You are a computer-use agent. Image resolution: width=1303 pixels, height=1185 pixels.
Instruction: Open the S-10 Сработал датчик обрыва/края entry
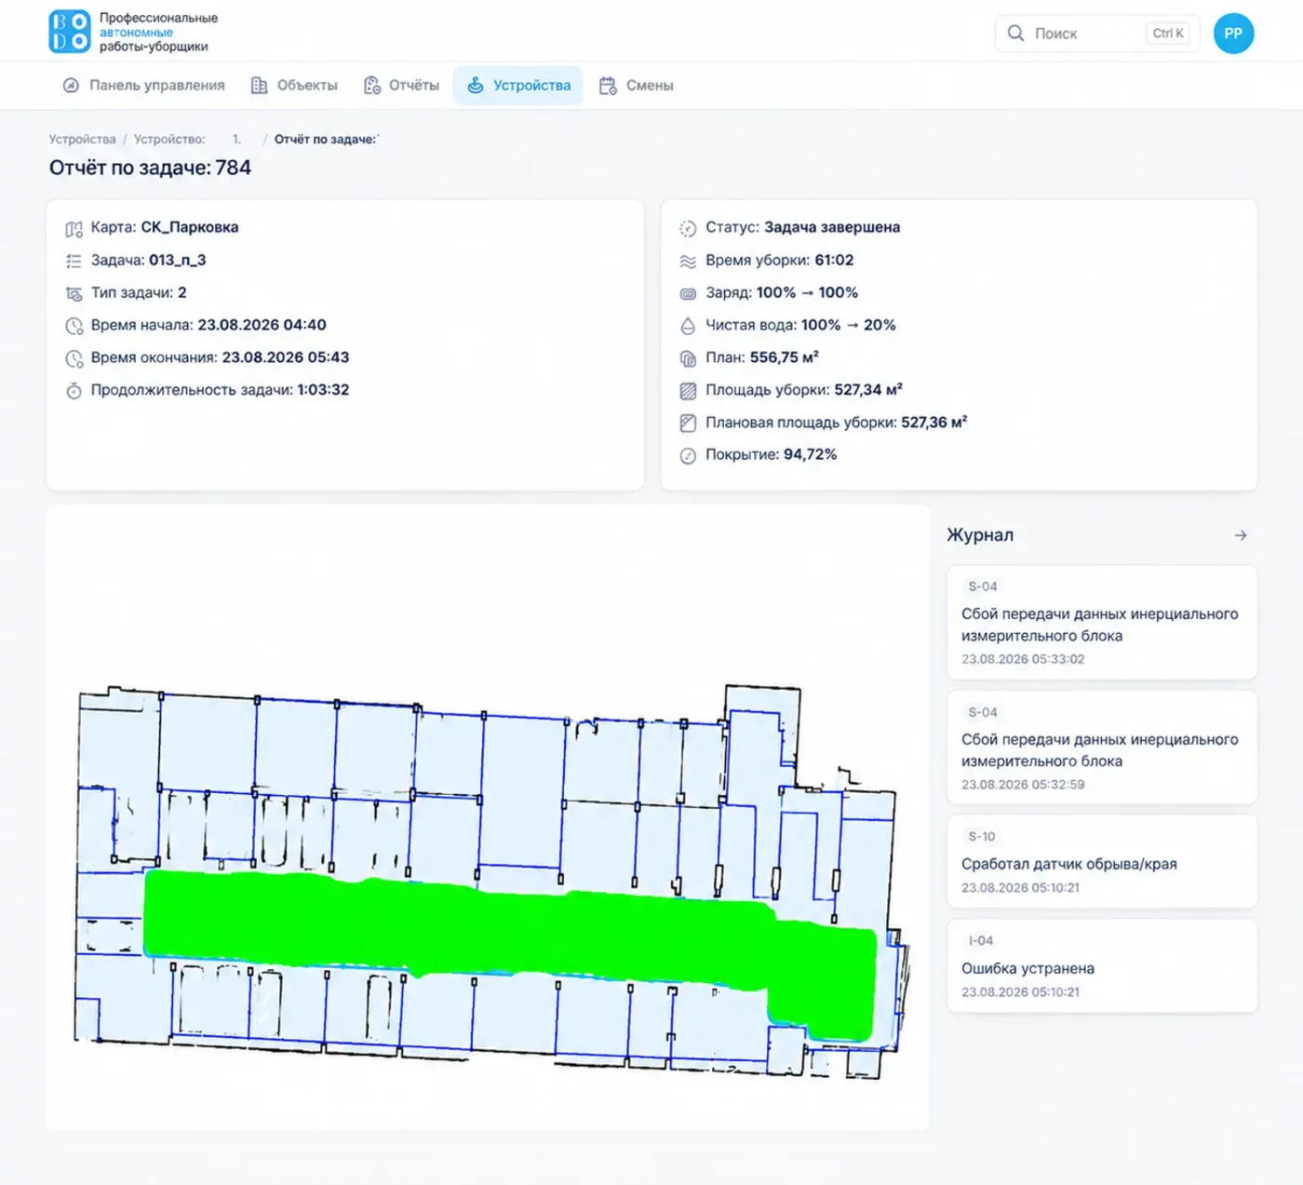click(x=1102, y=862)
